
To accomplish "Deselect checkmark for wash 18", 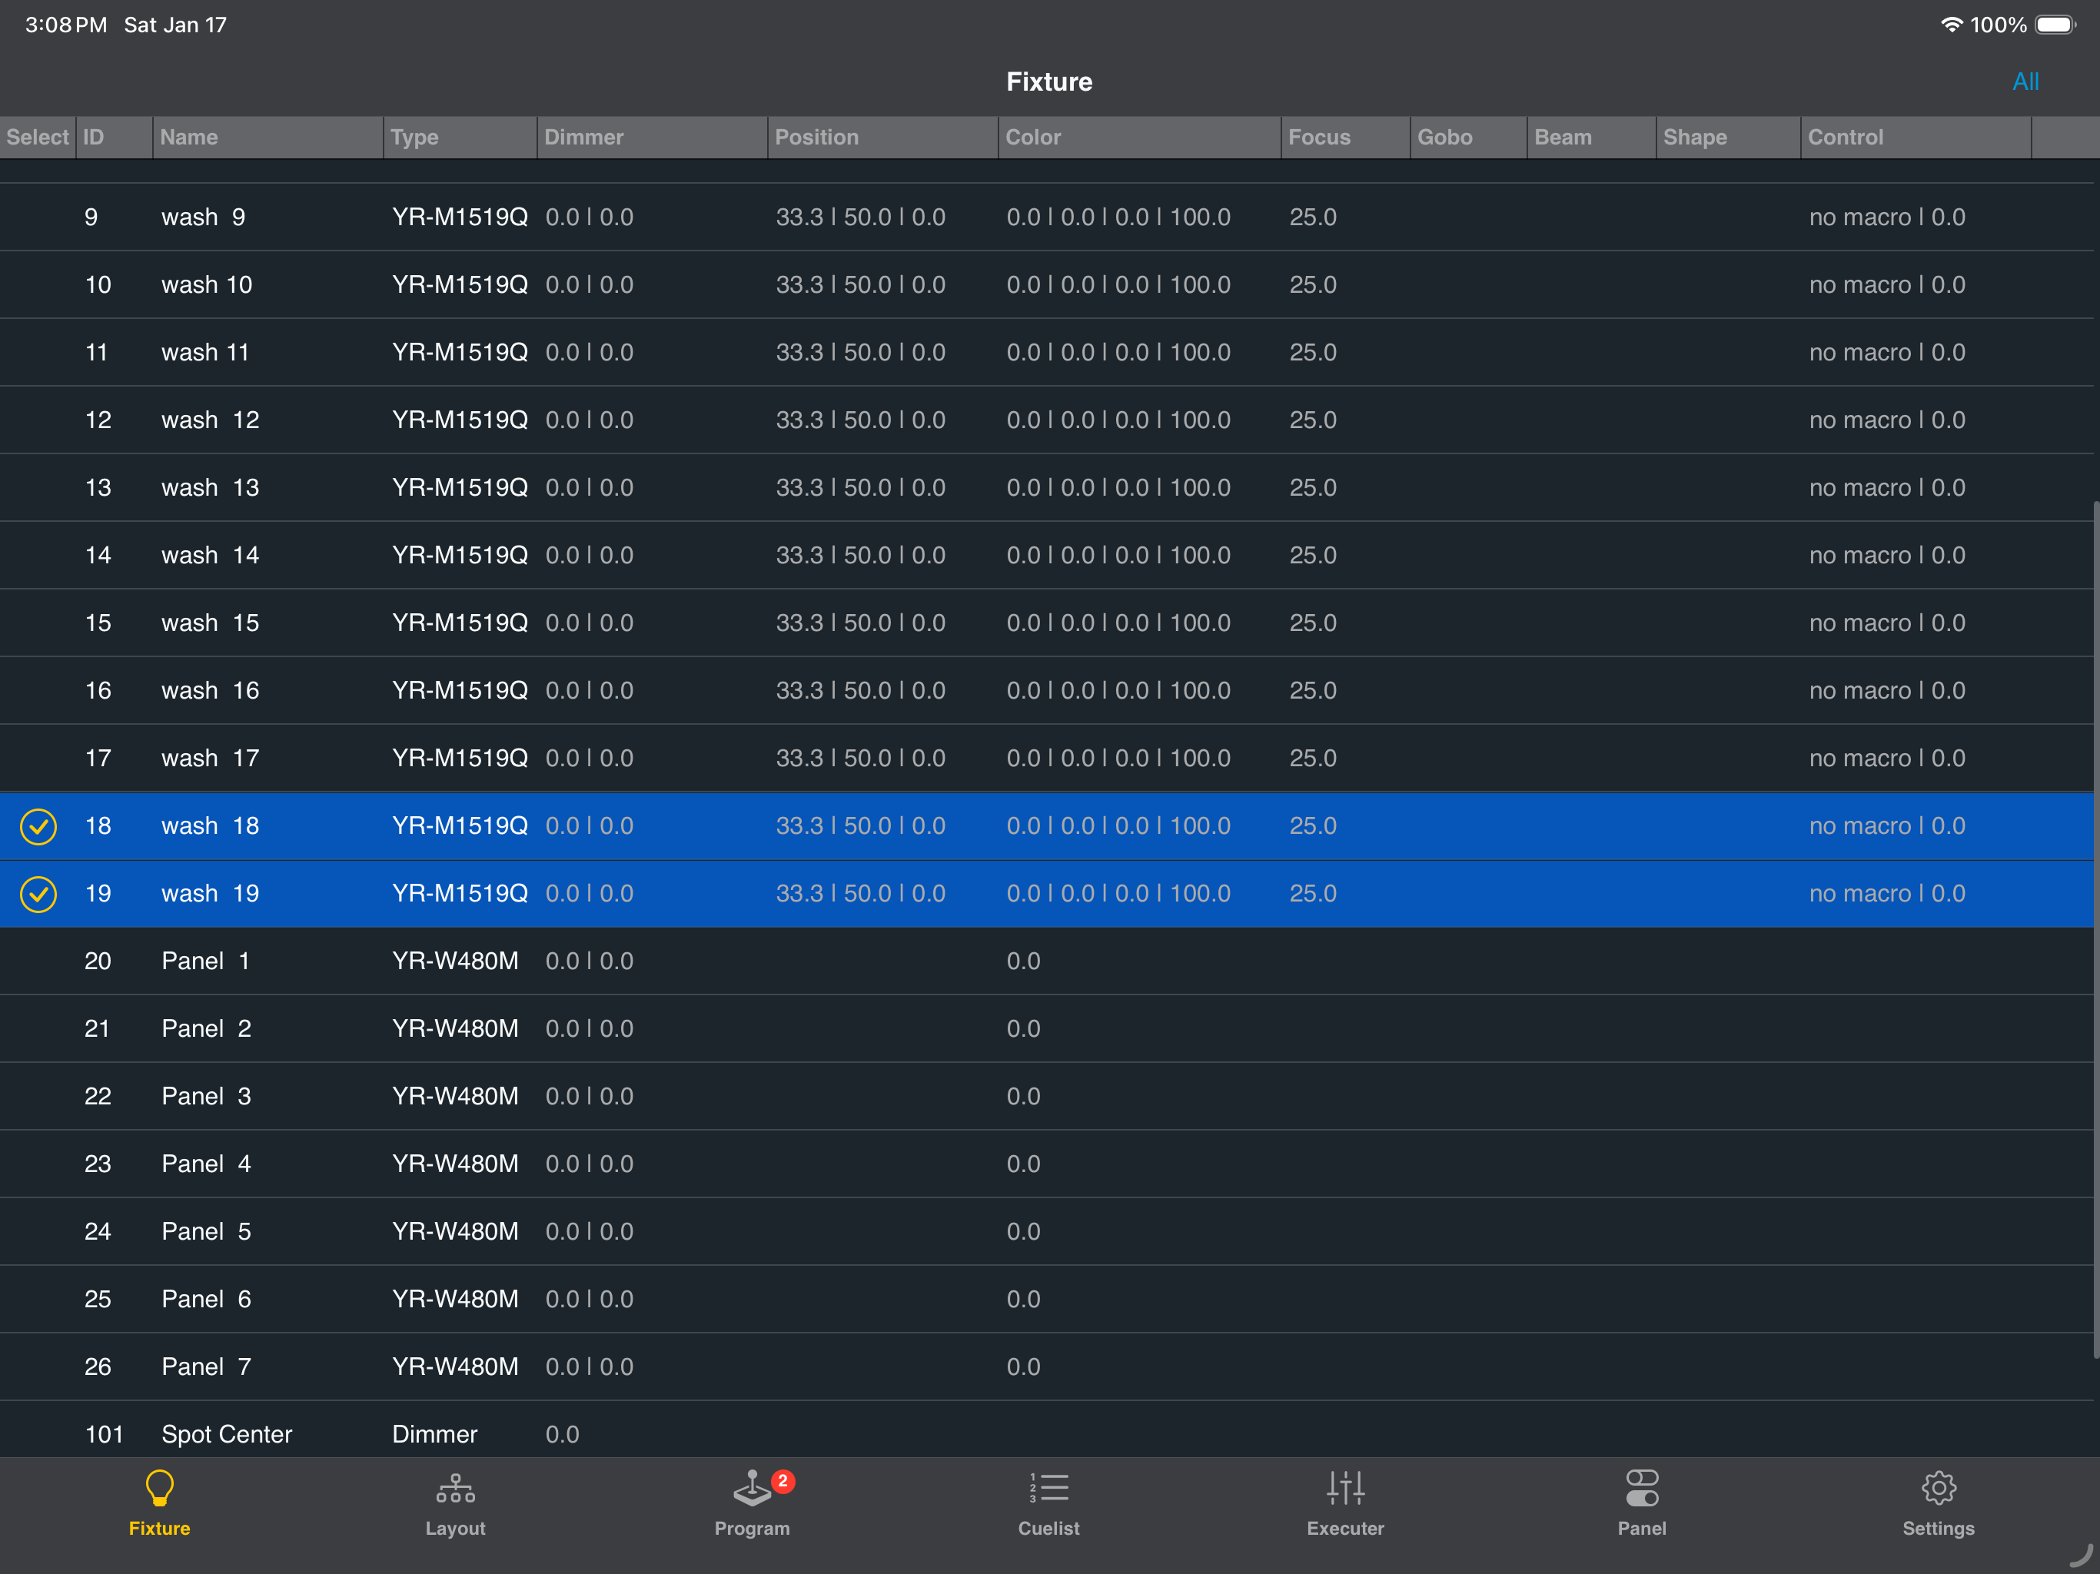I will [x=38, y=826].
